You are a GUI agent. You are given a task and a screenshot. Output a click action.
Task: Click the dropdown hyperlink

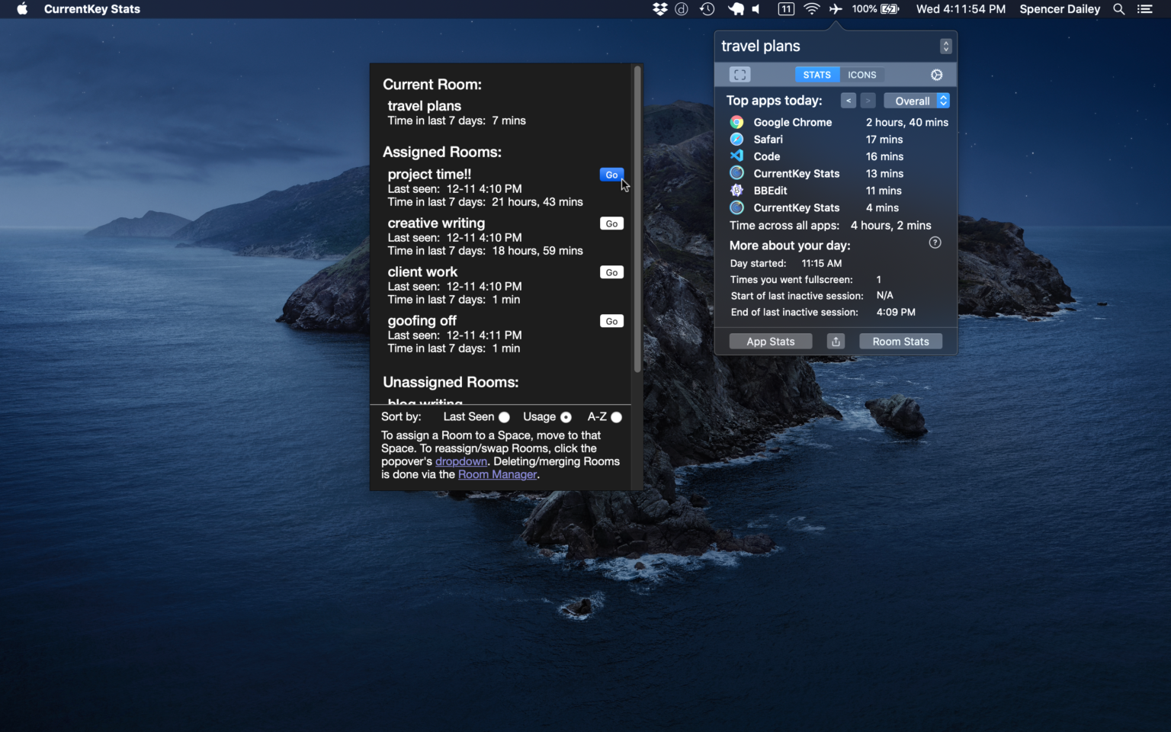[461, 461]
